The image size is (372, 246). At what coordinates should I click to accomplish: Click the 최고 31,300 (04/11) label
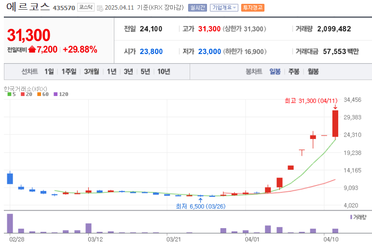(311, 101)
